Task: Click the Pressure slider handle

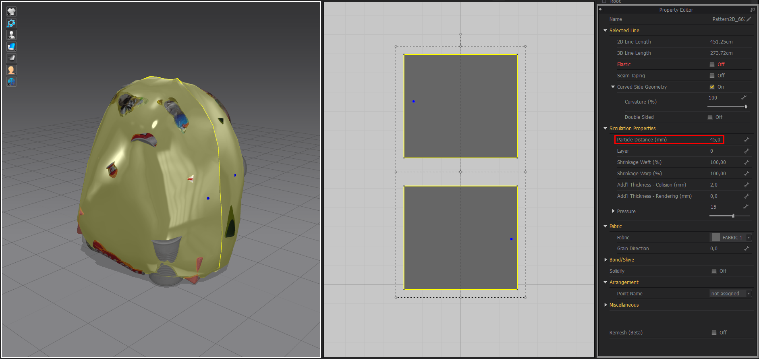Action: (733, 216)
